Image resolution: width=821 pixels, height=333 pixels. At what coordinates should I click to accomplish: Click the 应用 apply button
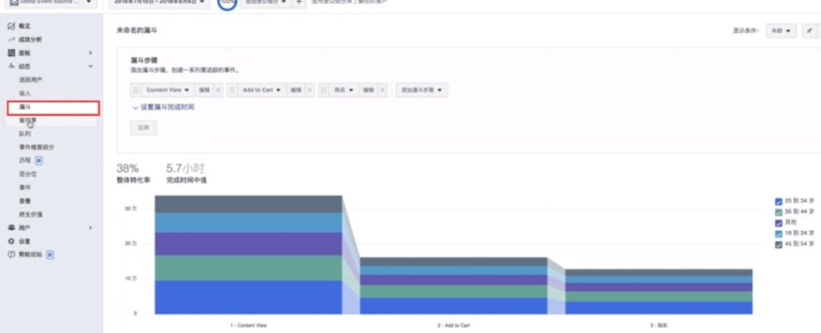tap(144, 127)
